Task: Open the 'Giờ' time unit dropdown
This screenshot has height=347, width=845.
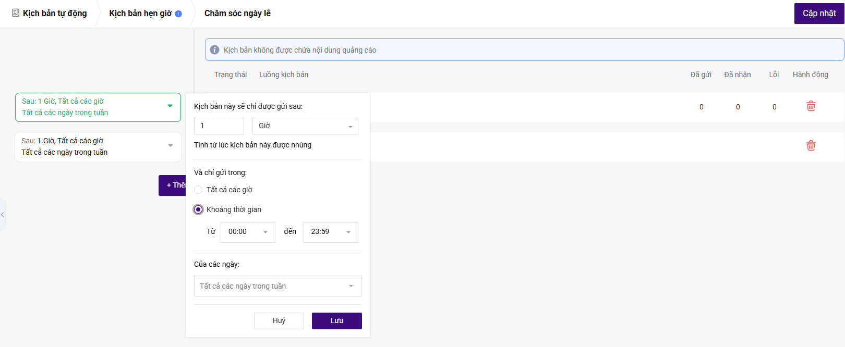Action: point(305,126)
